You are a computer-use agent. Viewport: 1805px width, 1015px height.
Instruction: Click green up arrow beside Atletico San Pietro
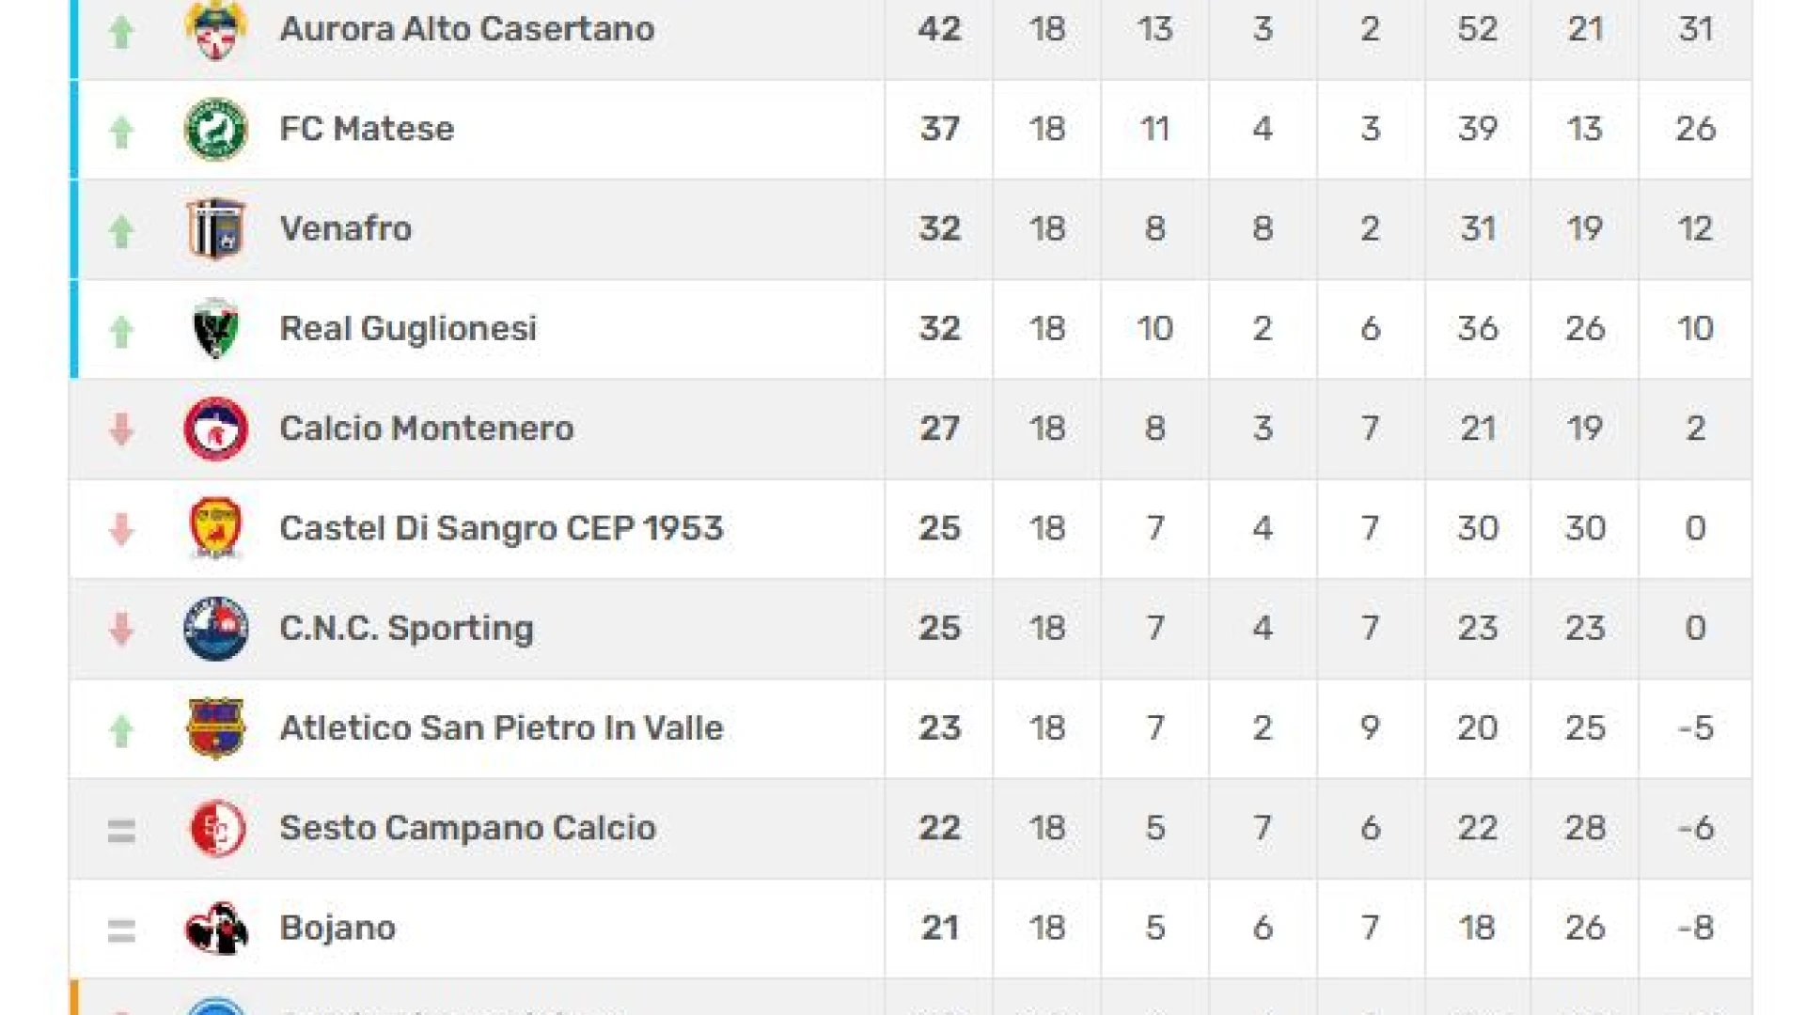(x=121, y=730)
